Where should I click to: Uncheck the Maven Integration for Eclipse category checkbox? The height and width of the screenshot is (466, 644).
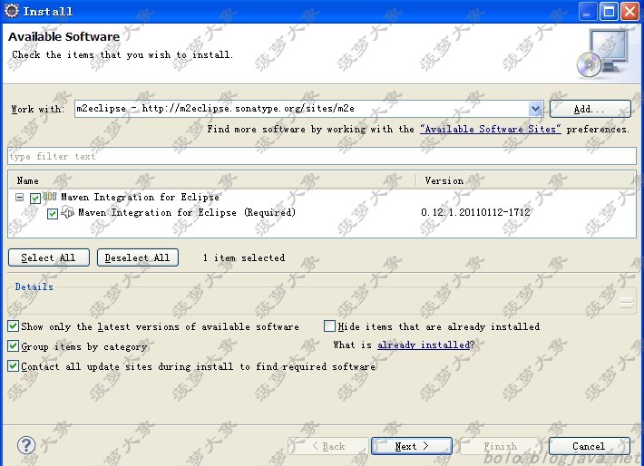[x=35, y=199]
